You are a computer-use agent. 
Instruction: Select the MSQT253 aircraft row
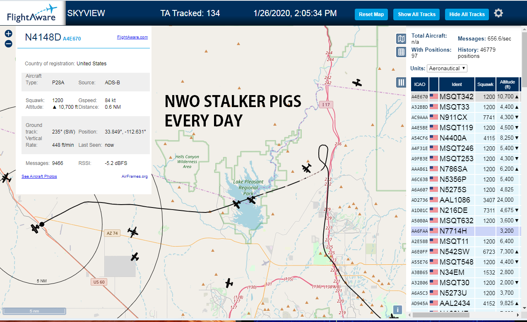466,159
